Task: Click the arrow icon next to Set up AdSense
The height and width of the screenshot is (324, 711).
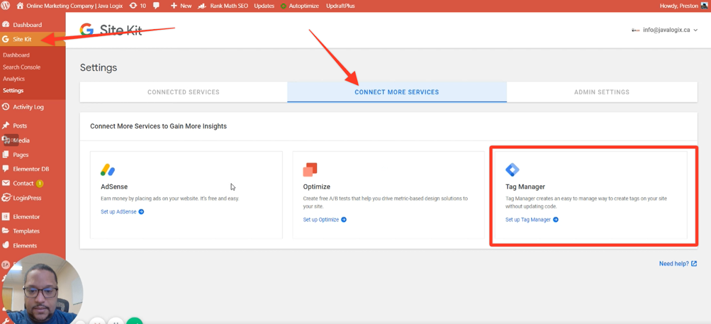Action: click(141, 212)
